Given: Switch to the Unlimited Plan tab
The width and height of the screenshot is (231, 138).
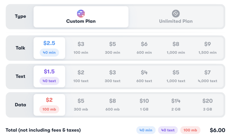Looking at the screenshot, I should click(x=176, y=17).
